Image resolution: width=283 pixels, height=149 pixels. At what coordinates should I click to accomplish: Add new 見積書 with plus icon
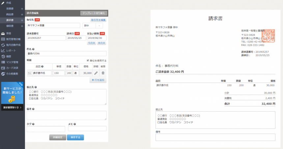click(22, 9)
